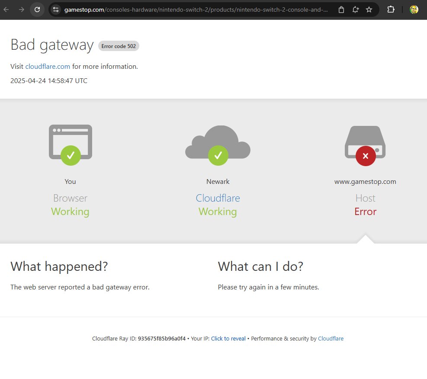Click the Newark location label
427x379 pixels.
[x=218, y=182]
